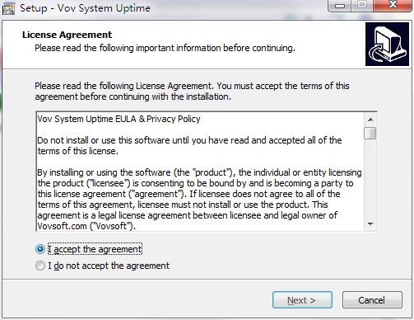
Task: Click the installer computer logo image
Action: (387, 45)
